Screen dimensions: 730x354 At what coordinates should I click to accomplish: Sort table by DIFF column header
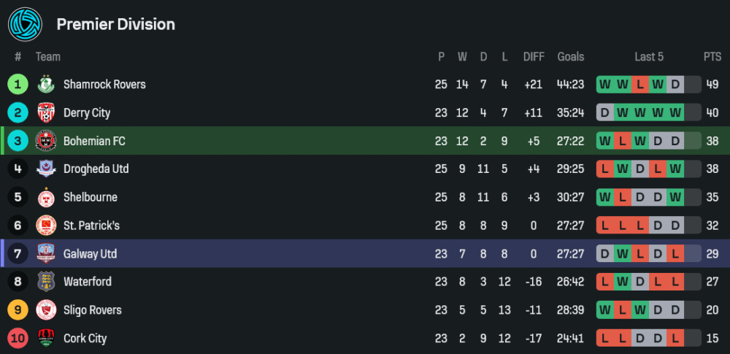(534, 57)
